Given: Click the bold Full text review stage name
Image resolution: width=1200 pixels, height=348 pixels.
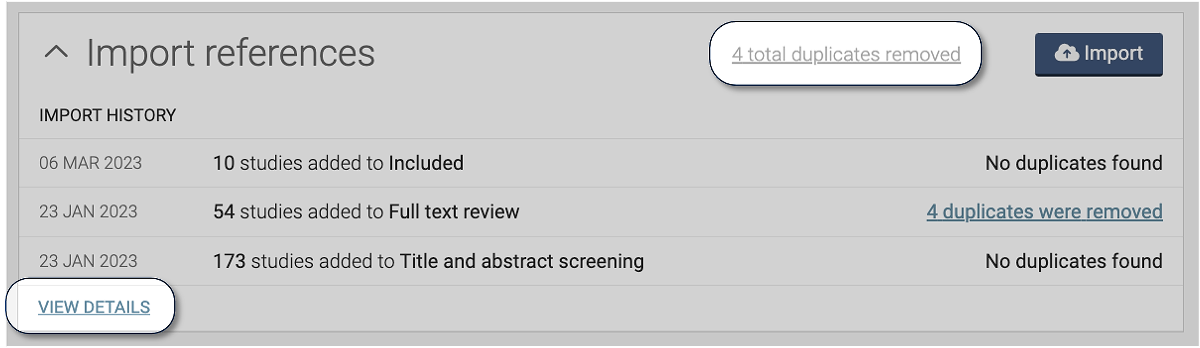Looking at the screenshot, I should coord(454,212).
